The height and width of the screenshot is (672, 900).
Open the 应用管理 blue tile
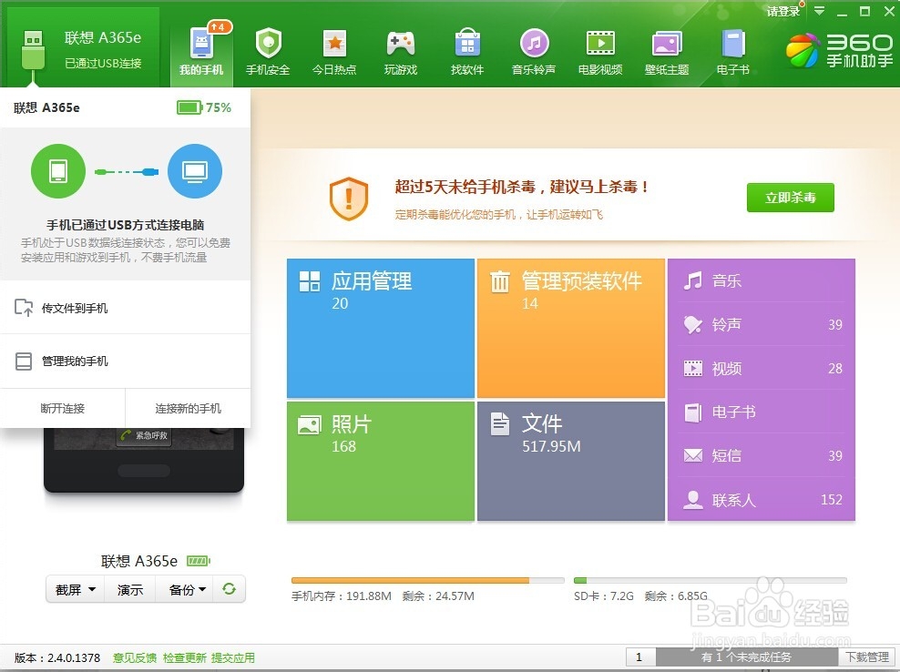[381, 328]
